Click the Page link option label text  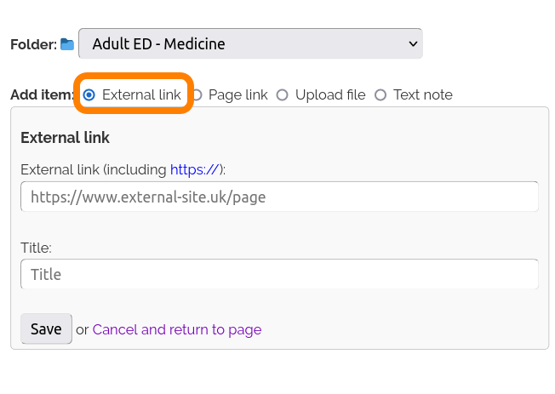tap(238, 95)
